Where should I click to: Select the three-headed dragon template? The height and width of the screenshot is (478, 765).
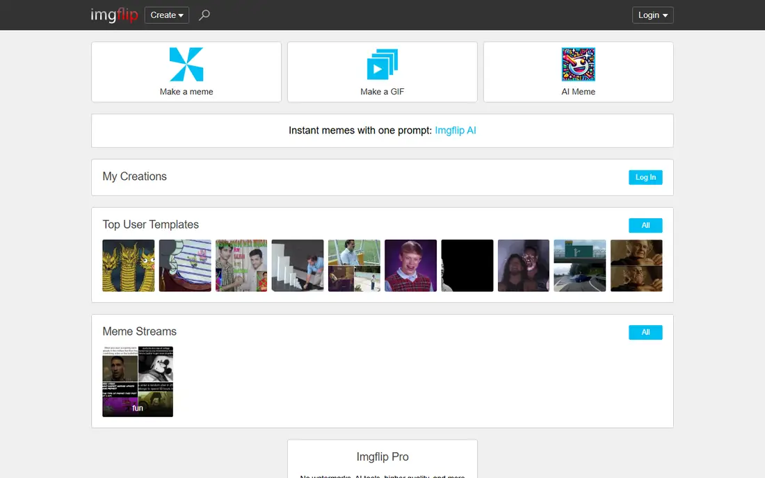[x=129, y=265]
